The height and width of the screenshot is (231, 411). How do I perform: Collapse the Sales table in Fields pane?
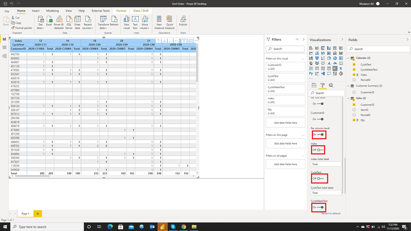pyautogui.click(x=348, y=98)
